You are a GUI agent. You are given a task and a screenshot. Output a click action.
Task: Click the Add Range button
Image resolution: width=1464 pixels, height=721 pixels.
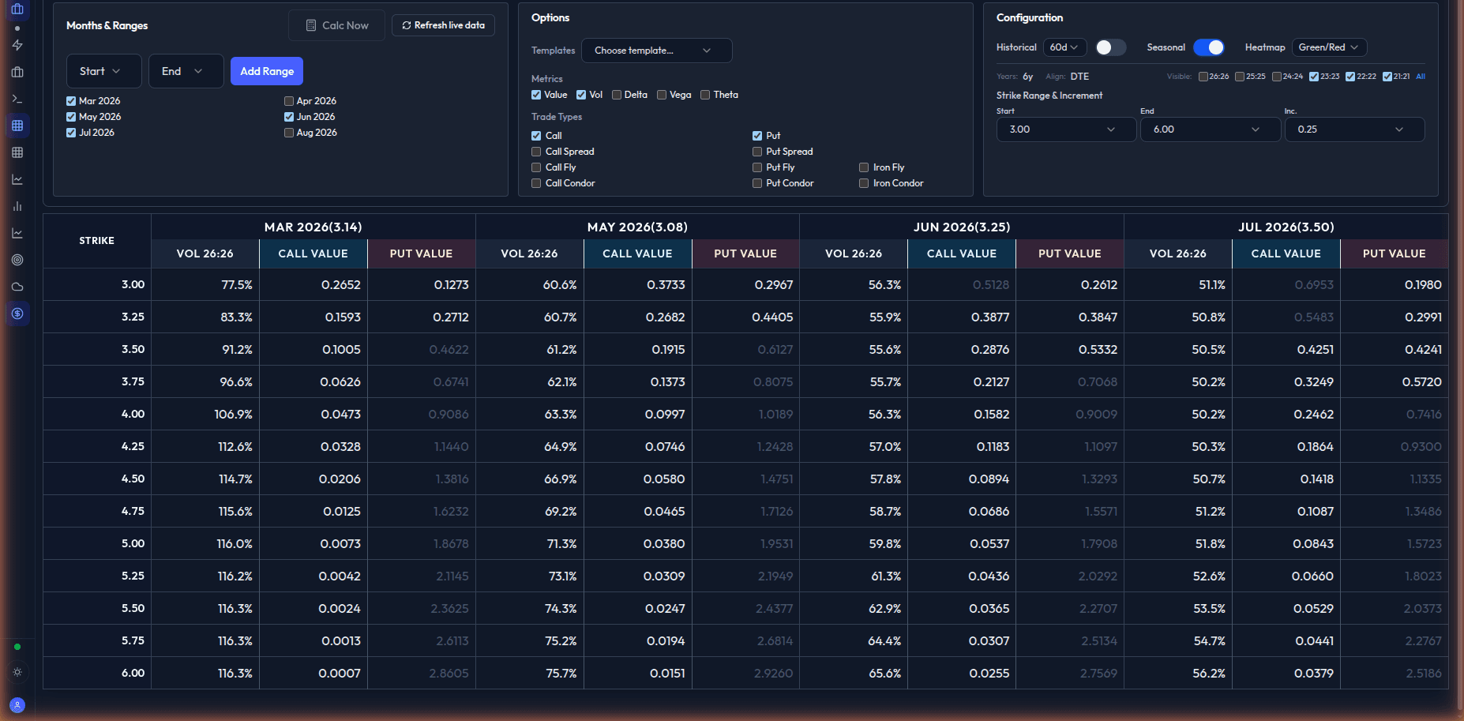coord(267,70)
